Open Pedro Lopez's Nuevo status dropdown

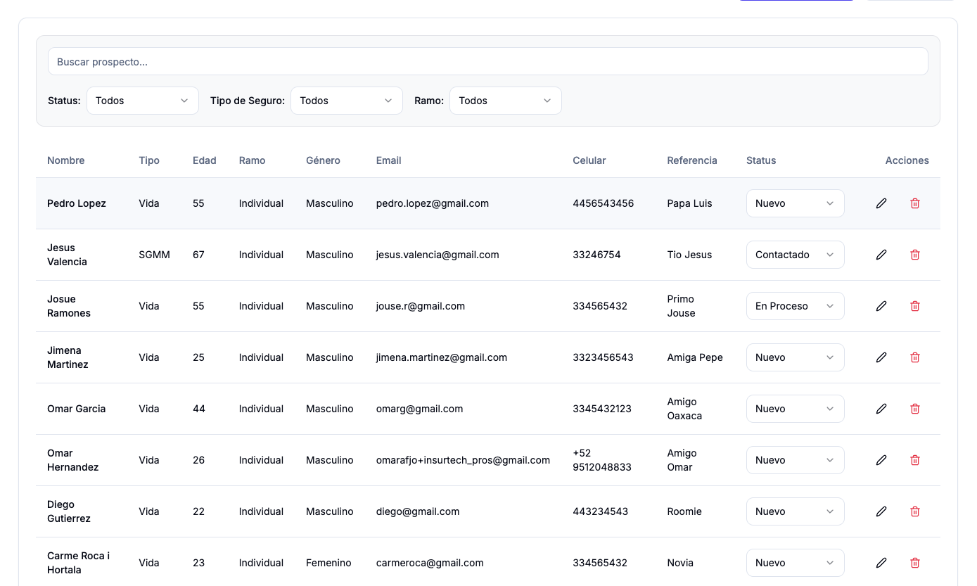tap(795, 203)
